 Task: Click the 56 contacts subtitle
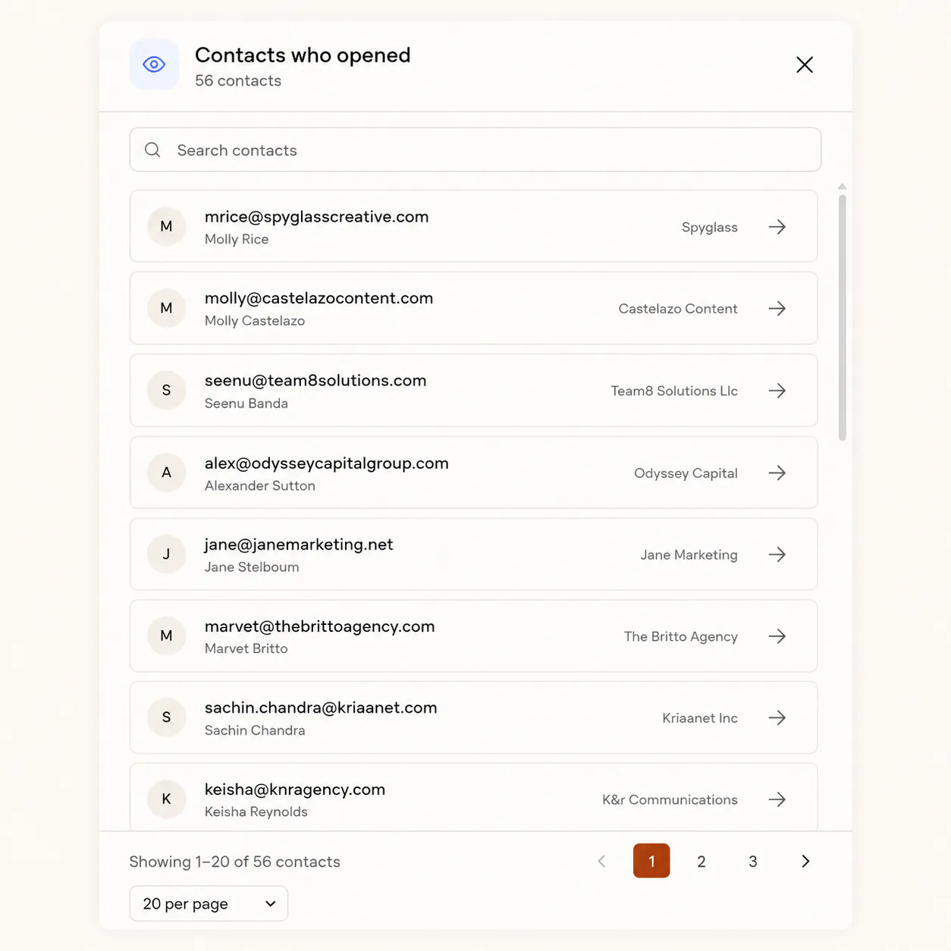click(x=238, y=80)
